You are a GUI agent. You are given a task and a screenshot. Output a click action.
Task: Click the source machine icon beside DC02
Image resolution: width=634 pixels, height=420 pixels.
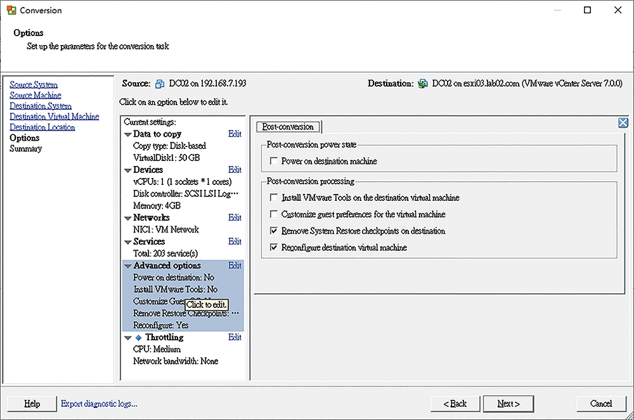pyautogui.click(x=160, y=84)
